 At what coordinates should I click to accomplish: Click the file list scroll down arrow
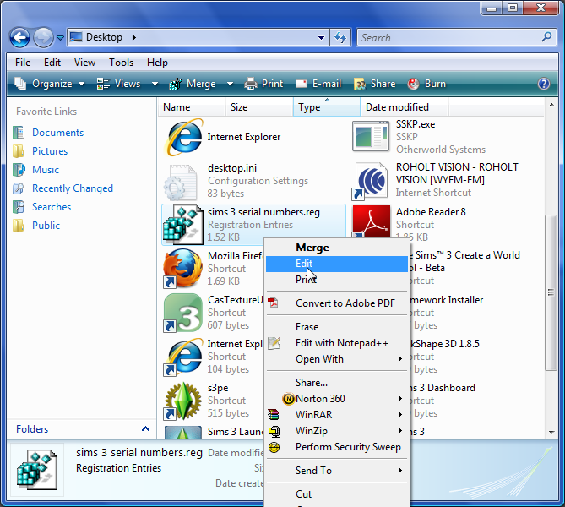[551, 432]
